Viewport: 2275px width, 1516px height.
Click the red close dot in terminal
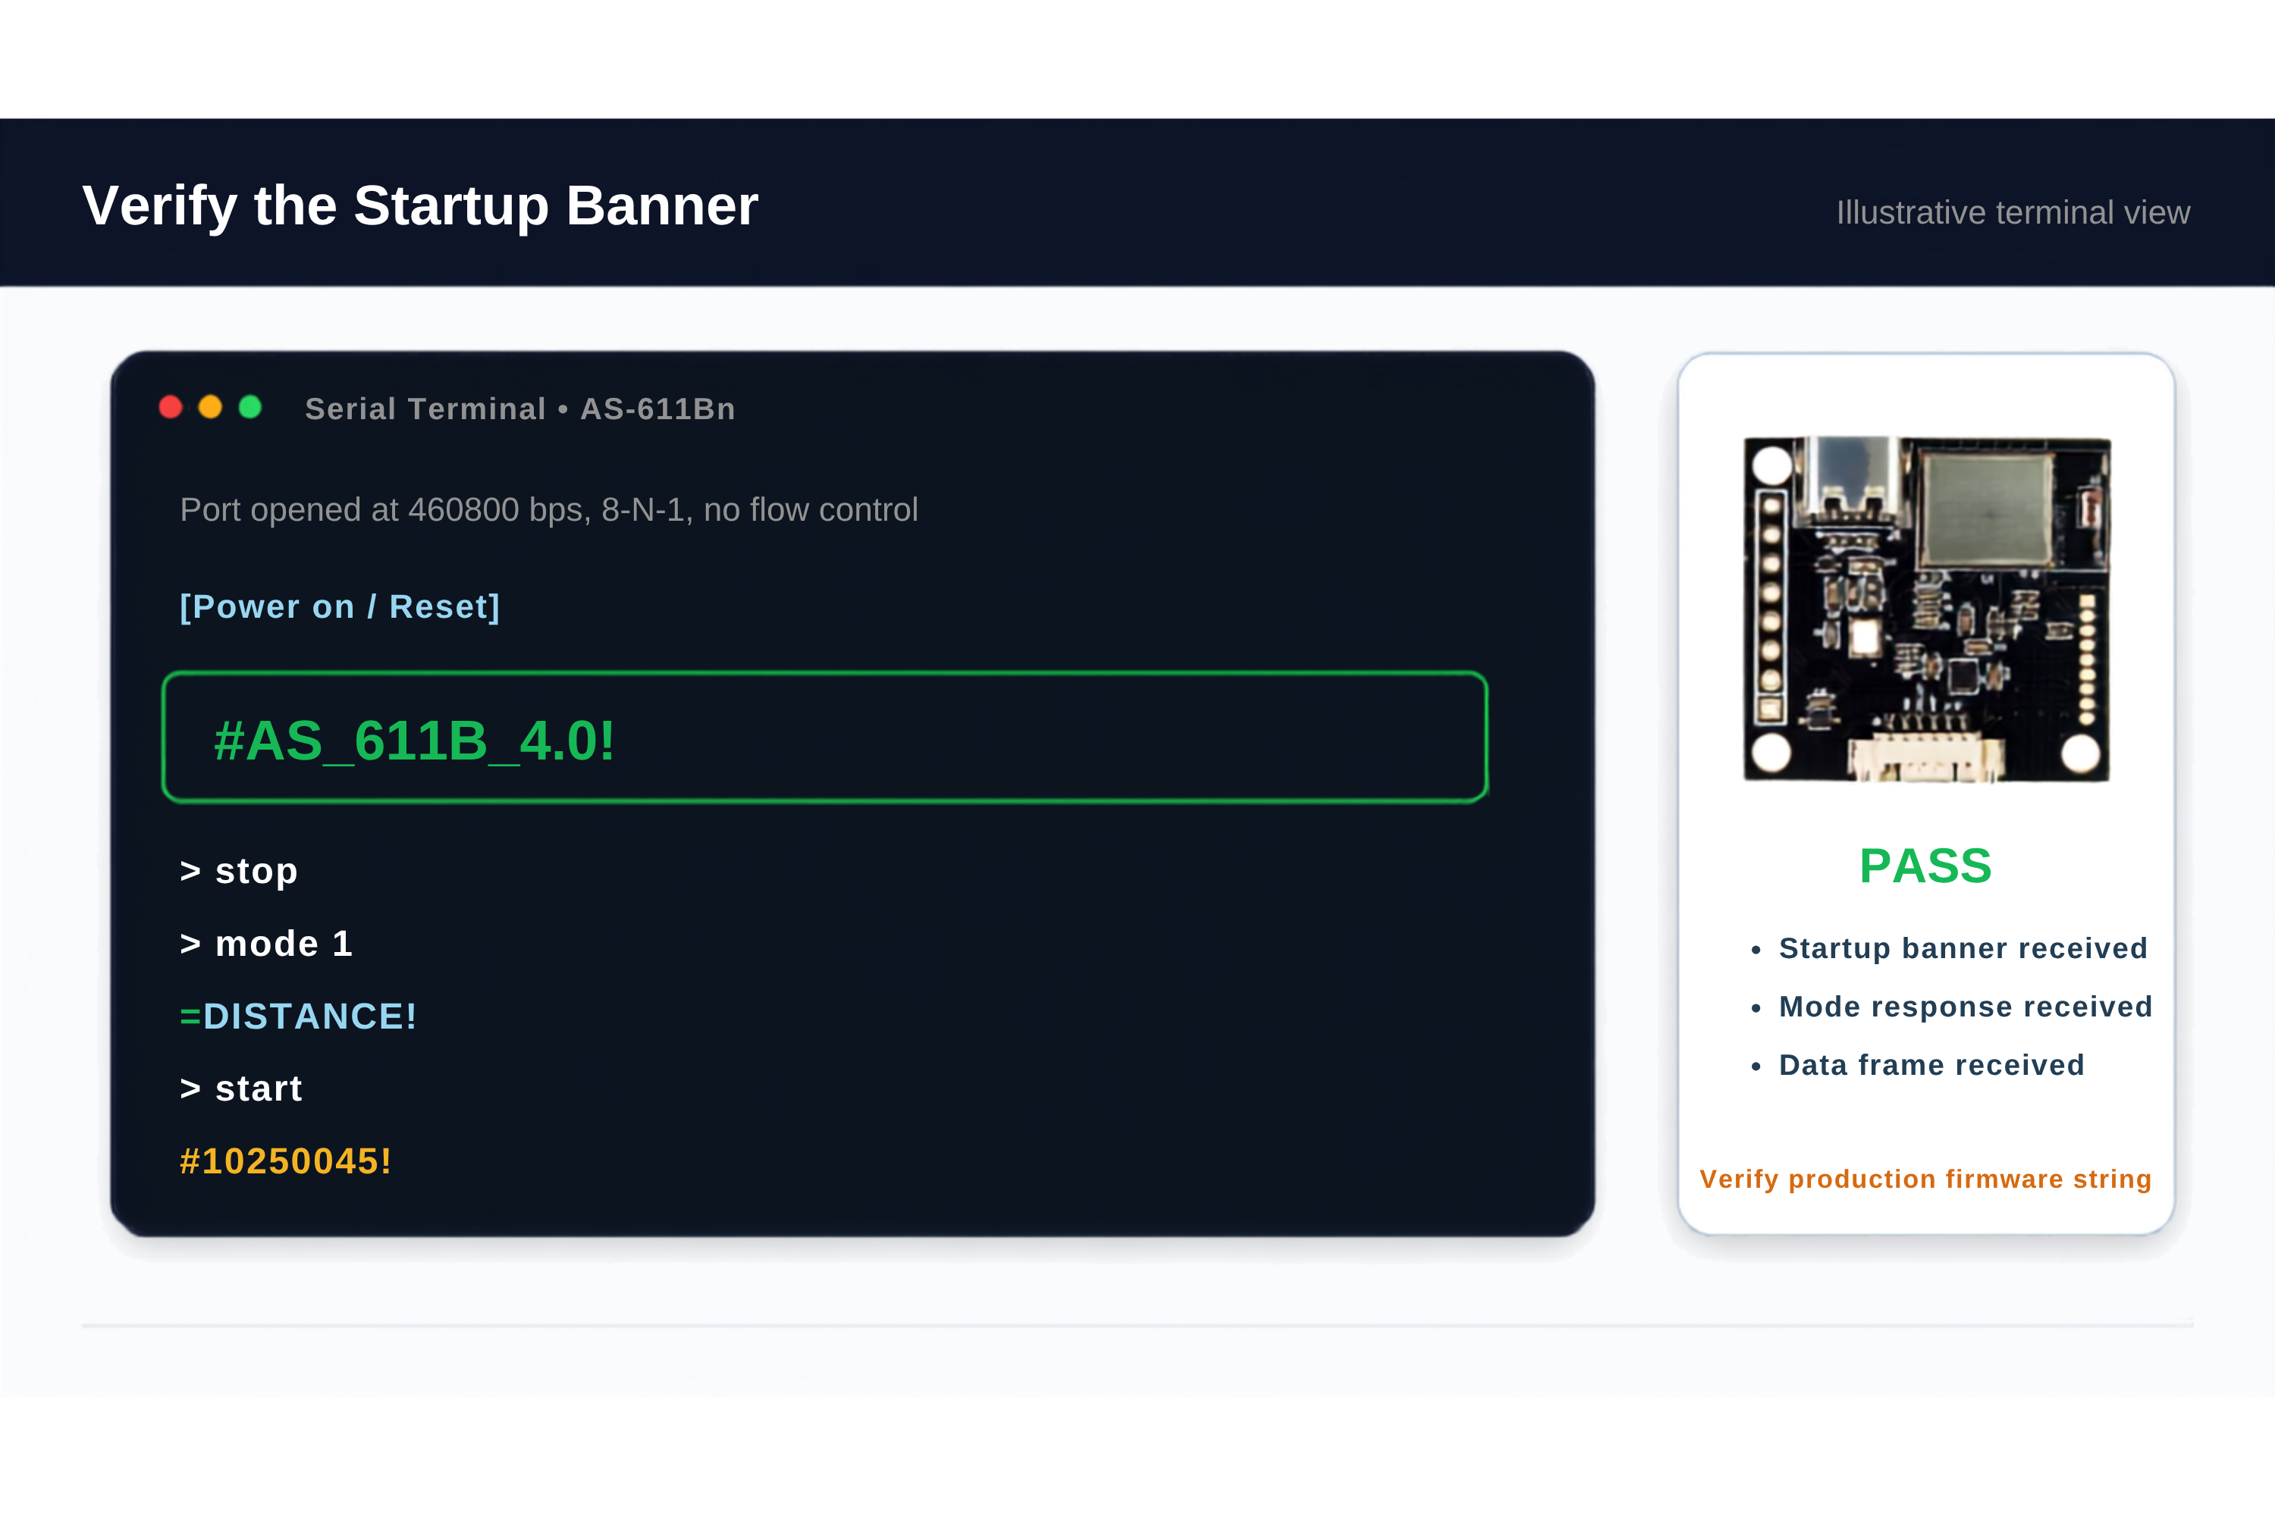click(170, 407)
